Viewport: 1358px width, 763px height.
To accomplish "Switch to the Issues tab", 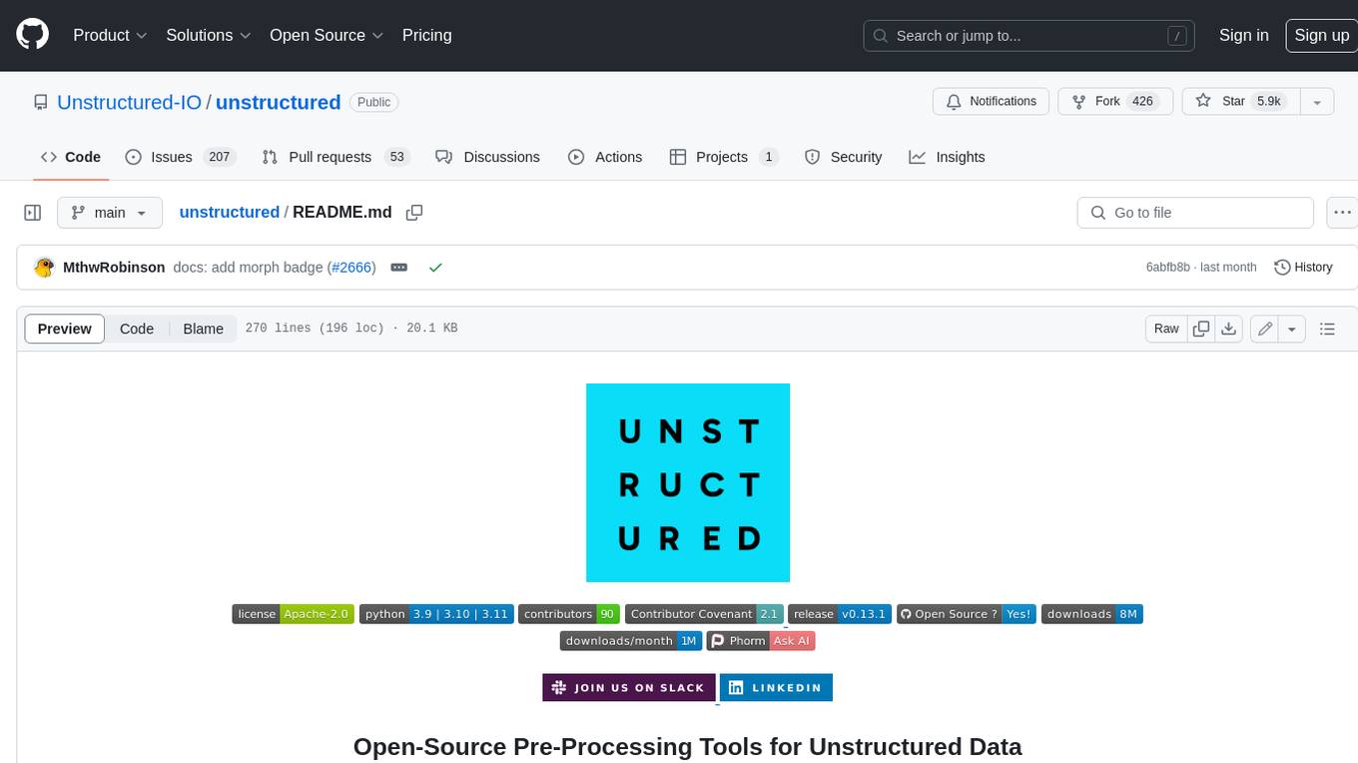I will click(179, 157).
